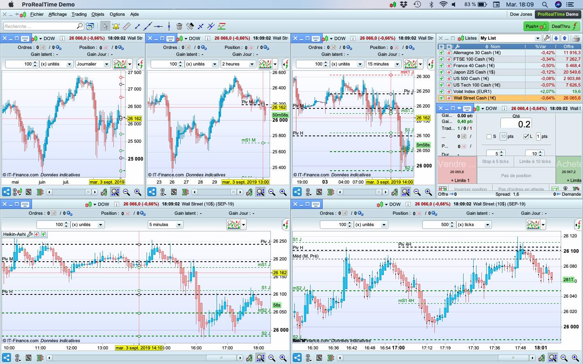Image resolution: width=583 pixels, height=364 pixels.
Task: Click the Wi-Fi status icon in menu bar
Action: click(x=443, y=4)
